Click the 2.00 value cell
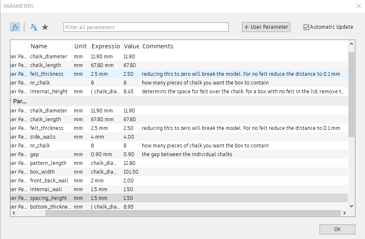Viewport: 365px width, 239px height. point(128,181)
